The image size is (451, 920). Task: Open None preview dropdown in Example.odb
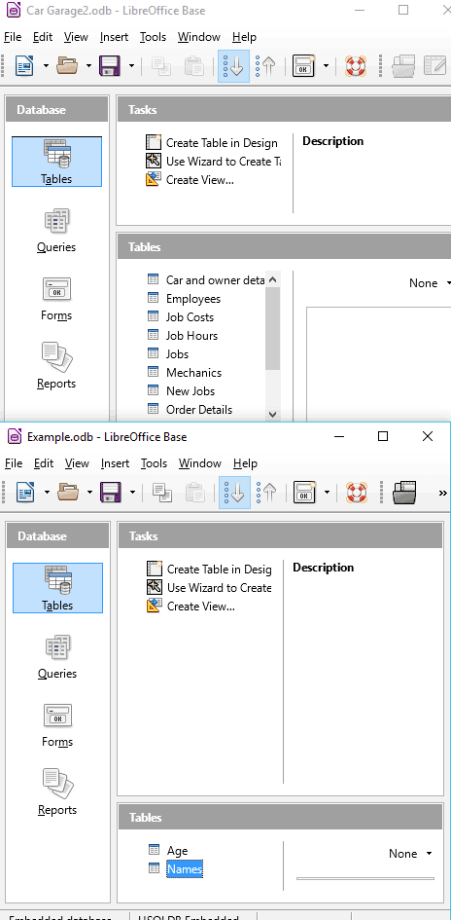click(410, 854)
